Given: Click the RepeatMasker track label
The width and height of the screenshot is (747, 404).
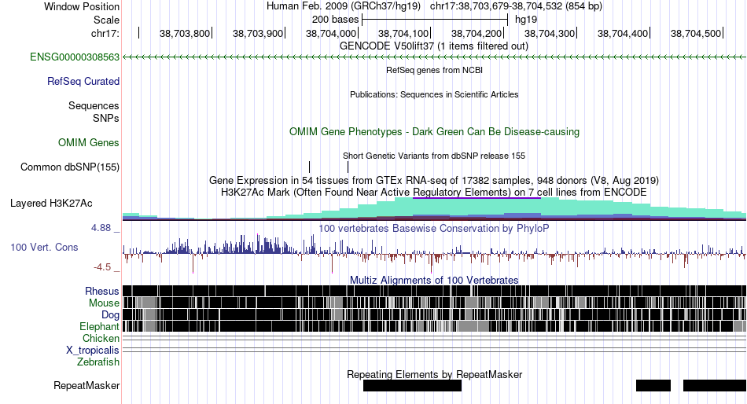Looking at the screenshot, I should [86, 385].
